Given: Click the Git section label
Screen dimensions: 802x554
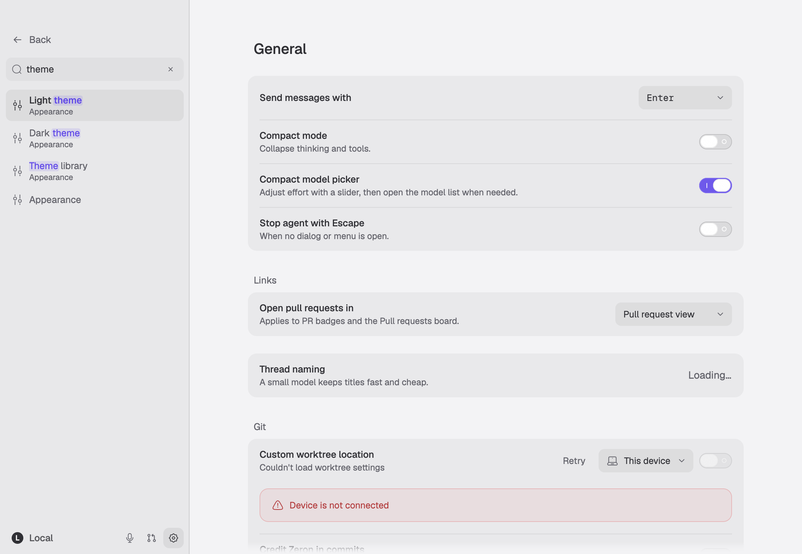Looking at the screenshot, I should click(260, 427).
